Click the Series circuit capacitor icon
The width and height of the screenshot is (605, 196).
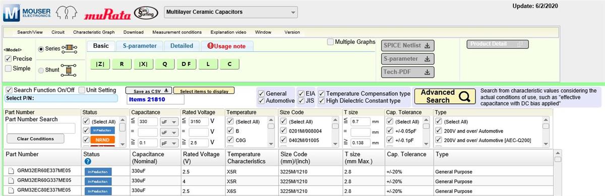(x=70, y=48)
